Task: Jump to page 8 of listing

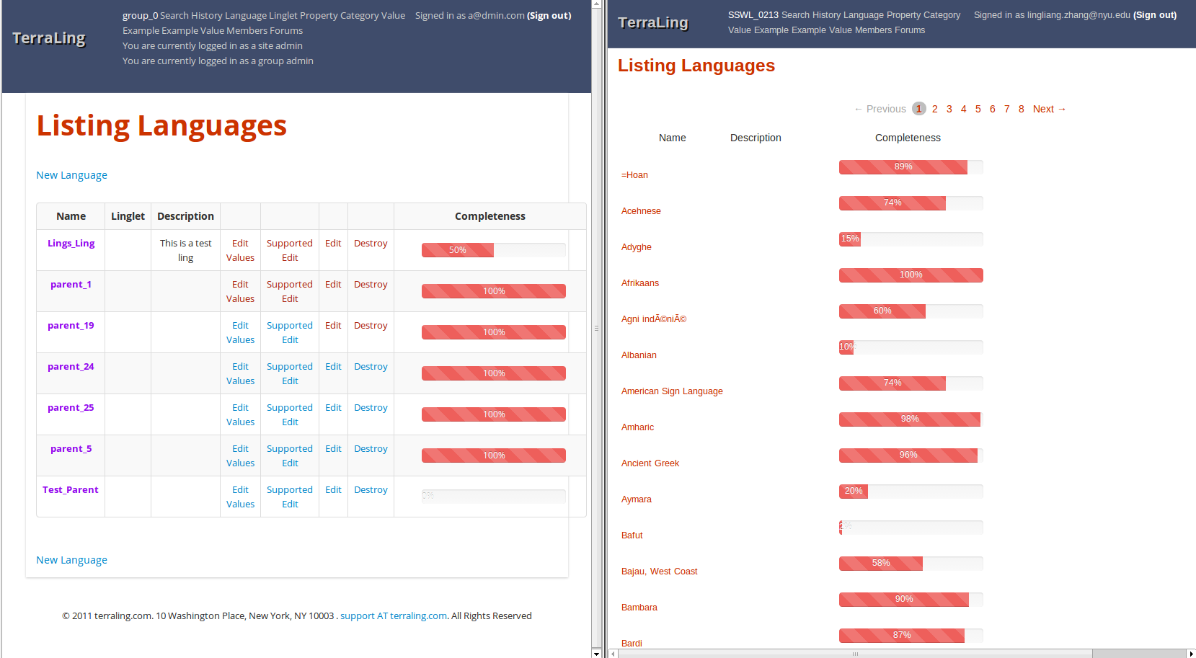Action: point(1021,109)
